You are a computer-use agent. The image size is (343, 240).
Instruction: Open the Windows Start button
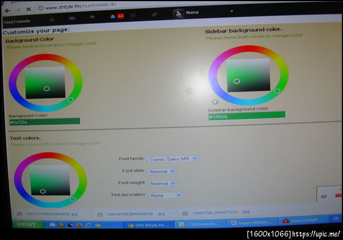pyautogui.click(x=28, y=224)
